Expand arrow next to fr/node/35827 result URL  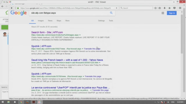click(83, 49)
